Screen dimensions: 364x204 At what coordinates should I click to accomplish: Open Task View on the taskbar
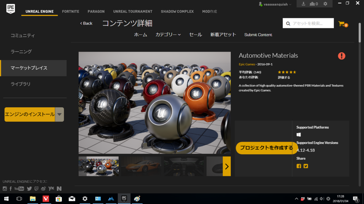pyautogui.click(x=19, y=199)
